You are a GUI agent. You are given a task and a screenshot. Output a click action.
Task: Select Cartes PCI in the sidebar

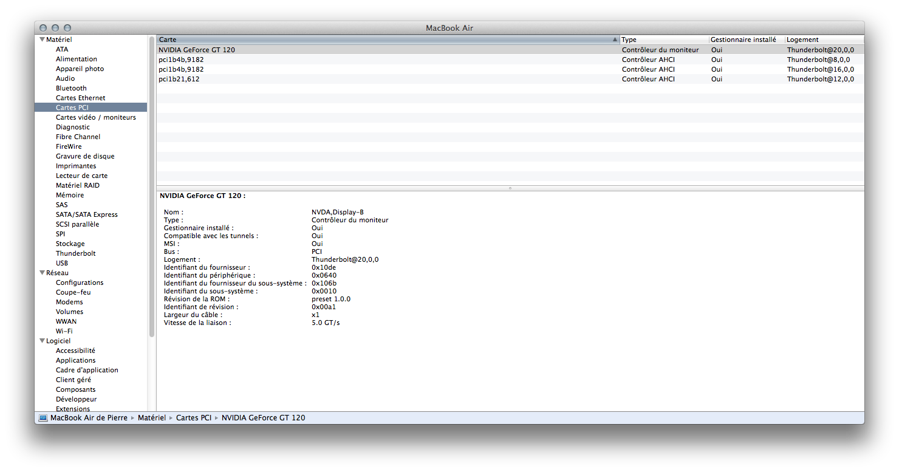tap(91, 108)
